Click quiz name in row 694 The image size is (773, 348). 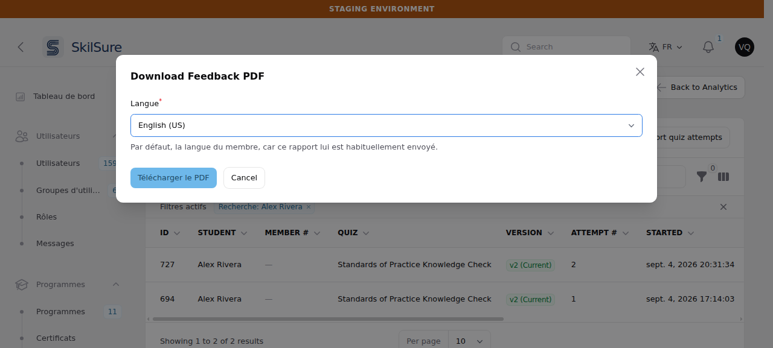pos(414,299)
